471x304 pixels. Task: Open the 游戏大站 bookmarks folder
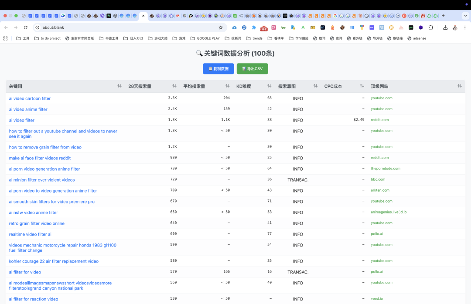(x=158, y=38)
